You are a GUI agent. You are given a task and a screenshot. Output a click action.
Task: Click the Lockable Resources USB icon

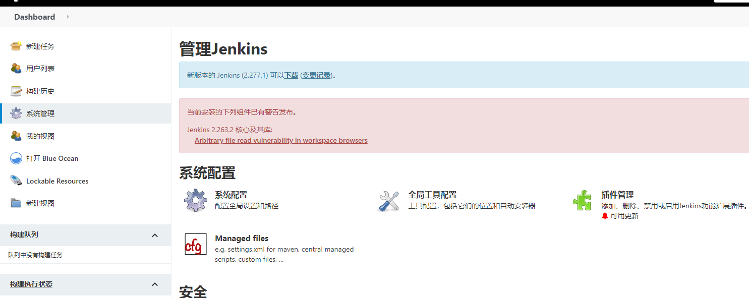[x=16, y=181]
